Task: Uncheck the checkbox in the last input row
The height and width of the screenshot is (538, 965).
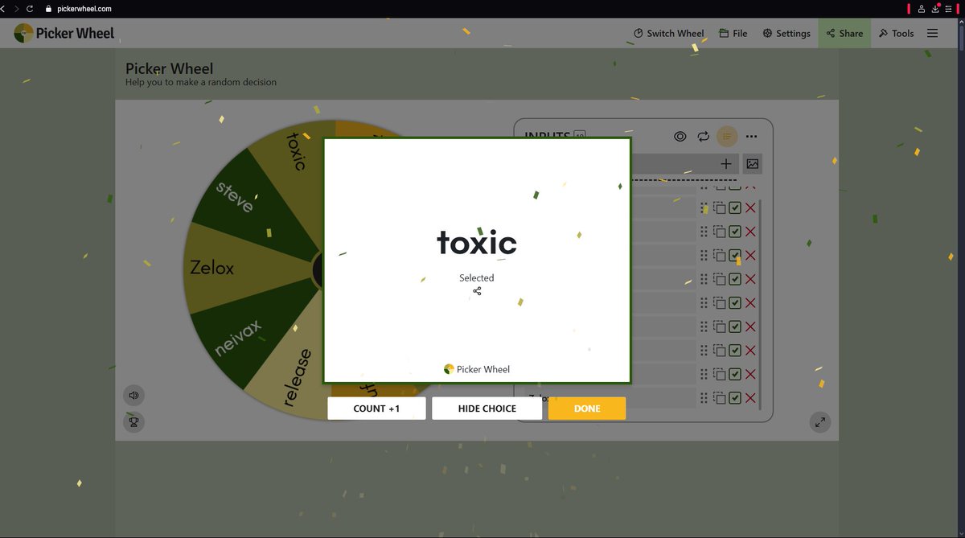Action: (x=735, y=398)
